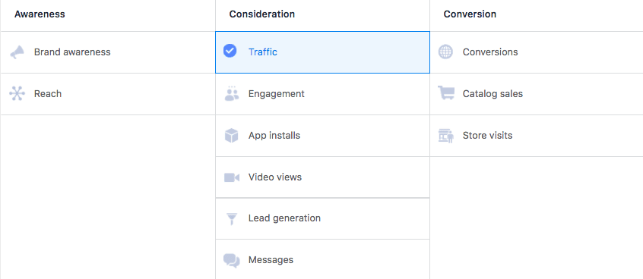Select the Video views objective label
This screenshot has height=279, width=643.
(274, 177)
